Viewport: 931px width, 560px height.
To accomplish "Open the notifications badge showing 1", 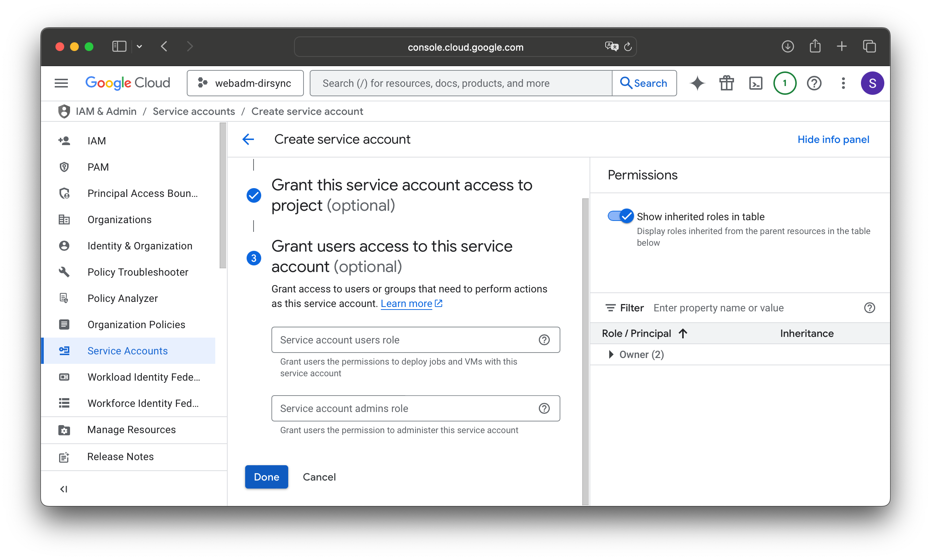I will pyautogui.click(x=784, y=83).
